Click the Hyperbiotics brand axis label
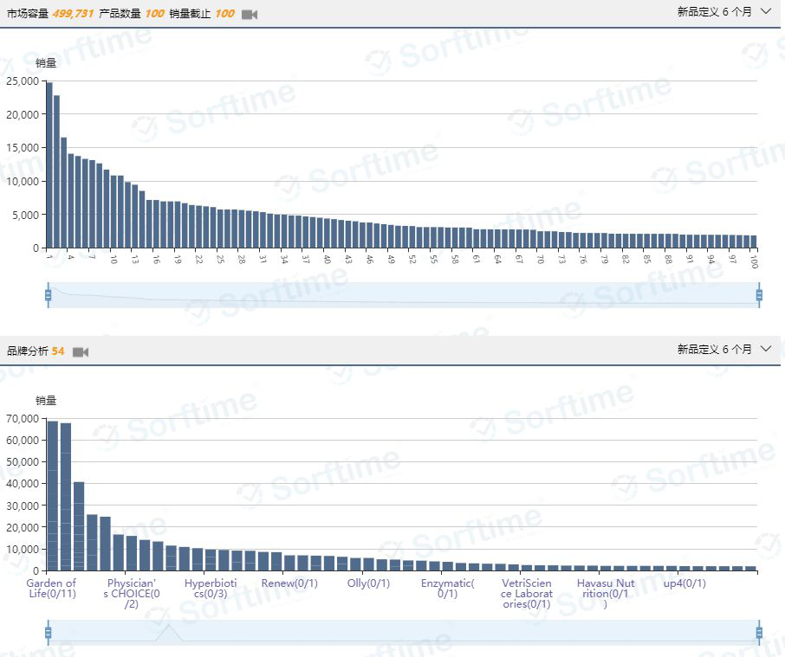785x657 pixels. tap(211, 589)
